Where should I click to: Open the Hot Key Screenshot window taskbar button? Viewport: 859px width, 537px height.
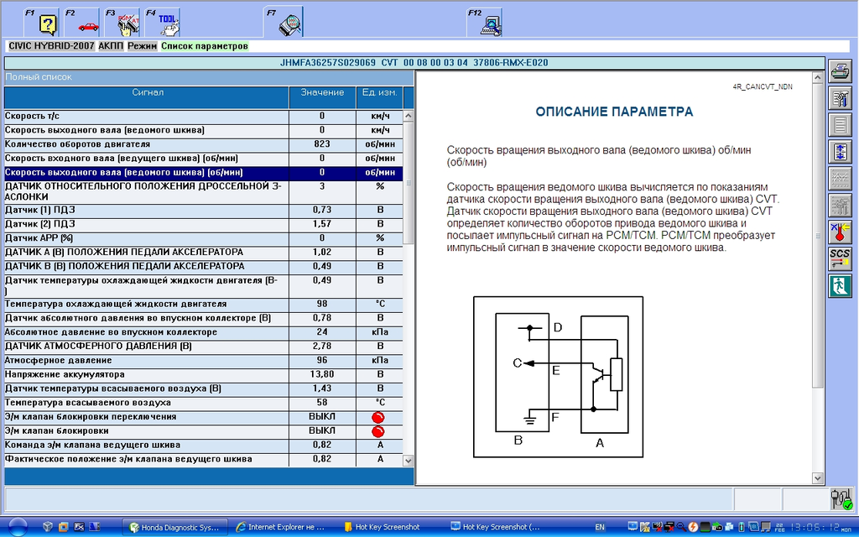496,527
